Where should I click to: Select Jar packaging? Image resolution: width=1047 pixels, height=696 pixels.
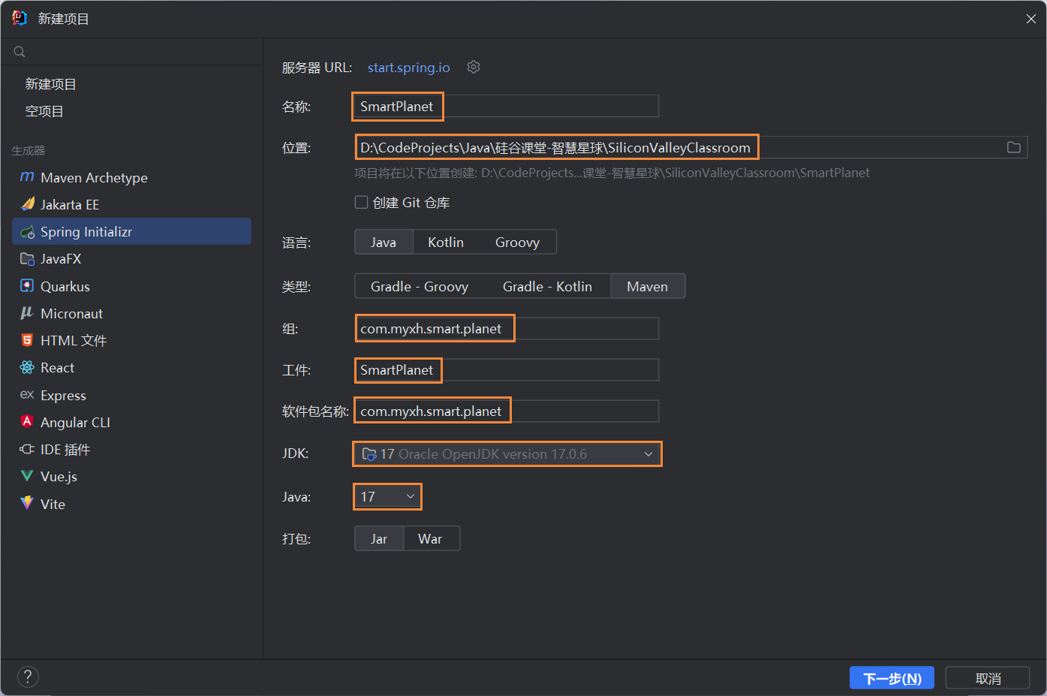pos(379,538)
